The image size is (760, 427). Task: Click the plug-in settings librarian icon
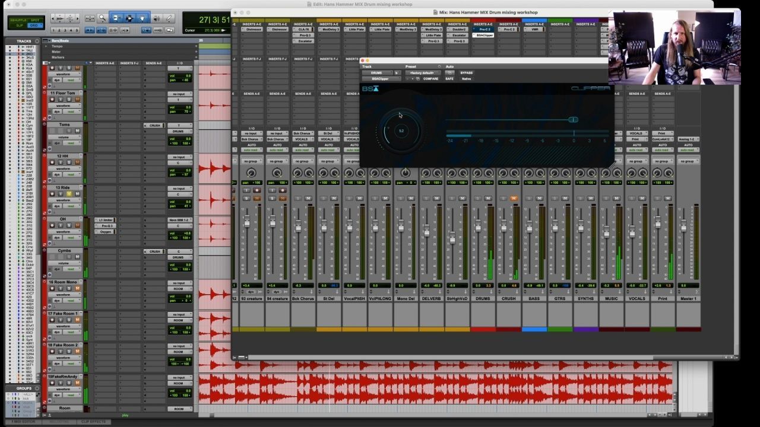418,78
